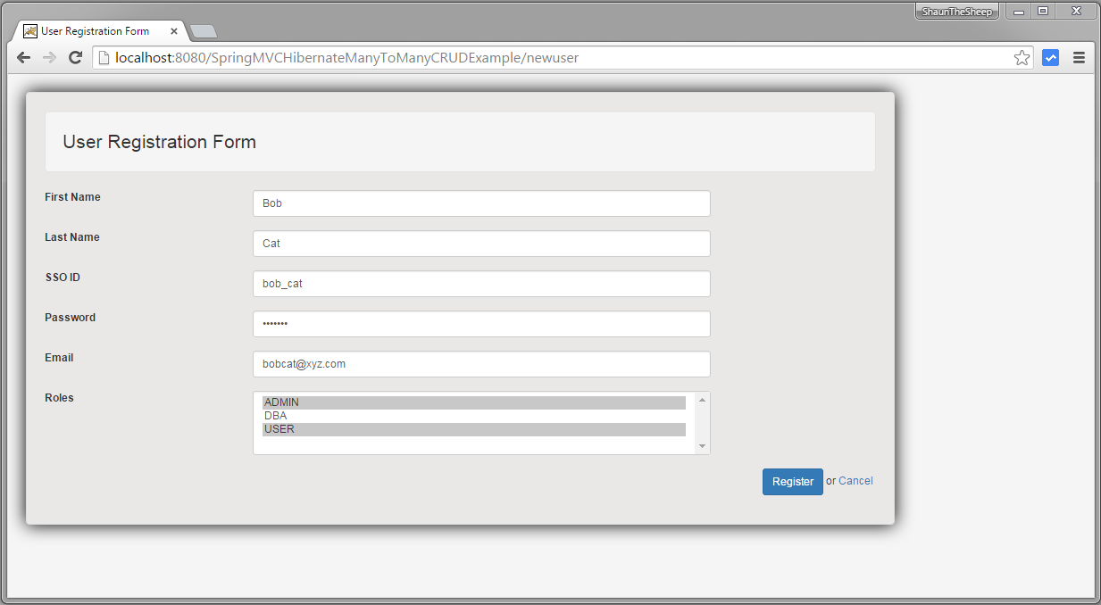Click the Cancel link
1101x605 pixels.
[855, 481]
